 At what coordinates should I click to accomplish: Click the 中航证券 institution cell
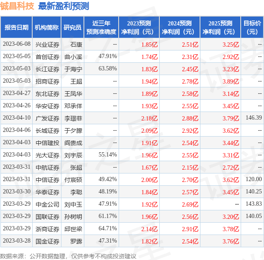point(47,168)
